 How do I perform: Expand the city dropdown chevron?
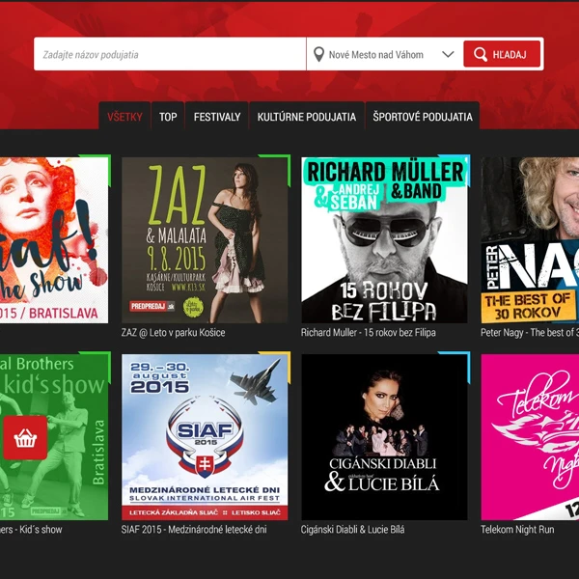(448, 54)
